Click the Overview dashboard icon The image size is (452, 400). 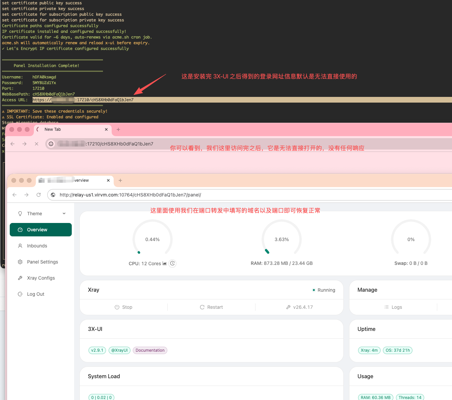pyautogui.click(x=20, y=230)
